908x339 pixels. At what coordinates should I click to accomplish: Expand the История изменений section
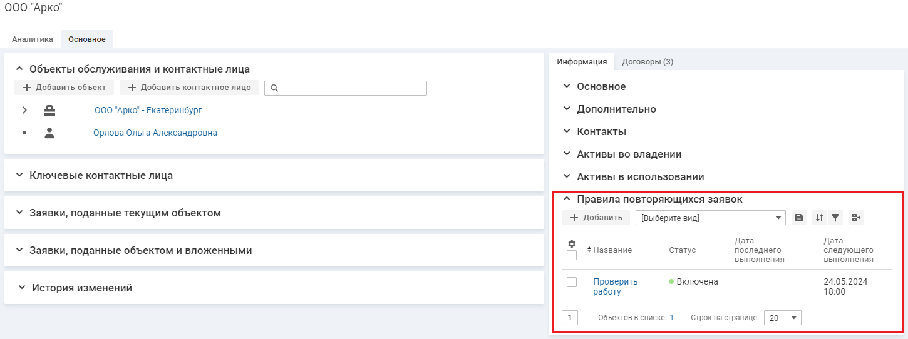click(82, 288)
